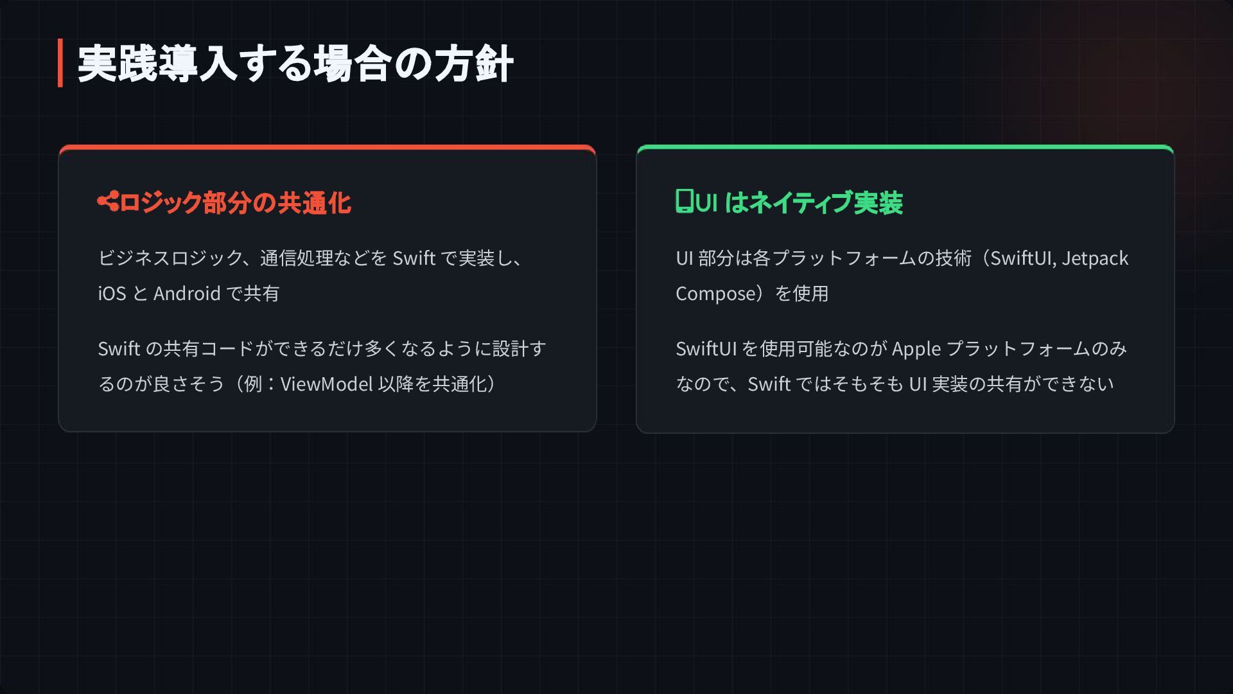1233x694 pixels.
Task: Click the paragraph starting Swift の共有コード
Action: [x=321, y=349]
